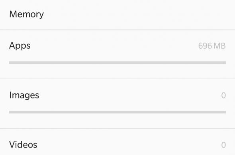Open the Videos storage entry
This screenshot has width=235, height=155.
pyautogui.click(x=117, y=142)
